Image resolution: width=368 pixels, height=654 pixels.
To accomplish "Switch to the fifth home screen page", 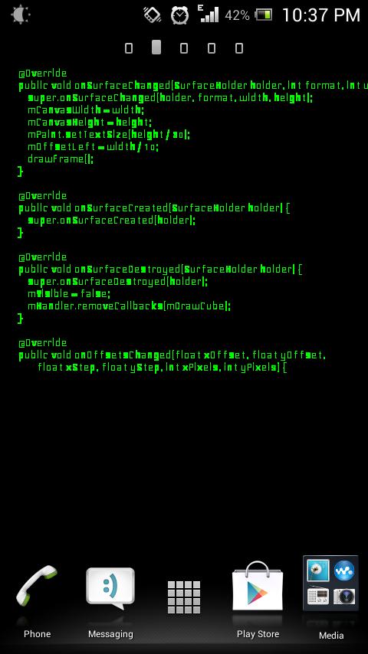I will point(239,48).
